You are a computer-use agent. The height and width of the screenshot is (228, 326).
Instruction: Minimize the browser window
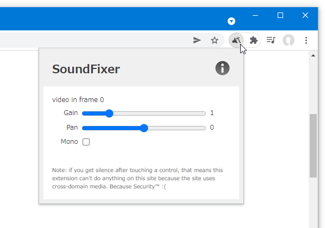[x=255, y=15]
